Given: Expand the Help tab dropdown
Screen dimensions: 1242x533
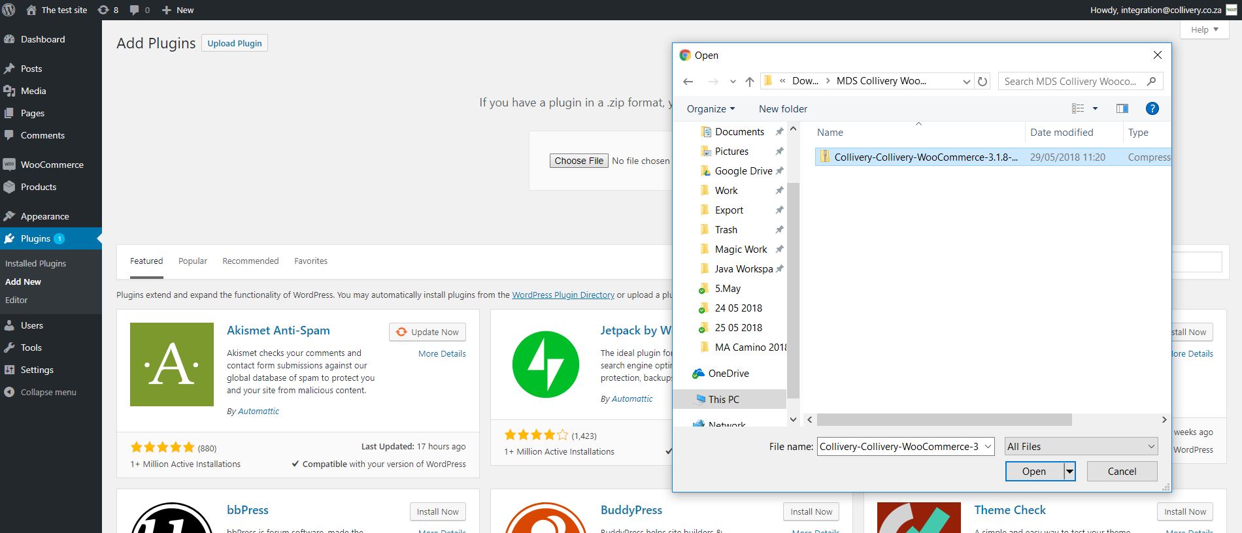Looking at the screenshot, I should [x=1204, y=29].
